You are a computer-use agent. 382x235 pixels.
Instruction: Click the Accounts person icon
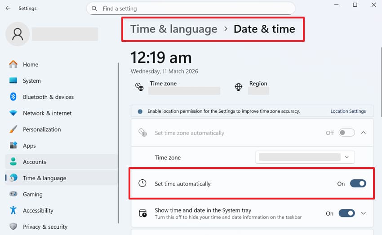[13, 162]
